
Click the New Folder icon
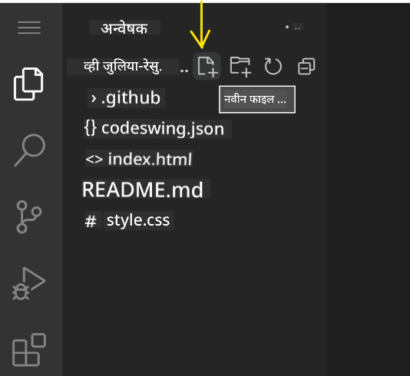click(x=240, y=66)
